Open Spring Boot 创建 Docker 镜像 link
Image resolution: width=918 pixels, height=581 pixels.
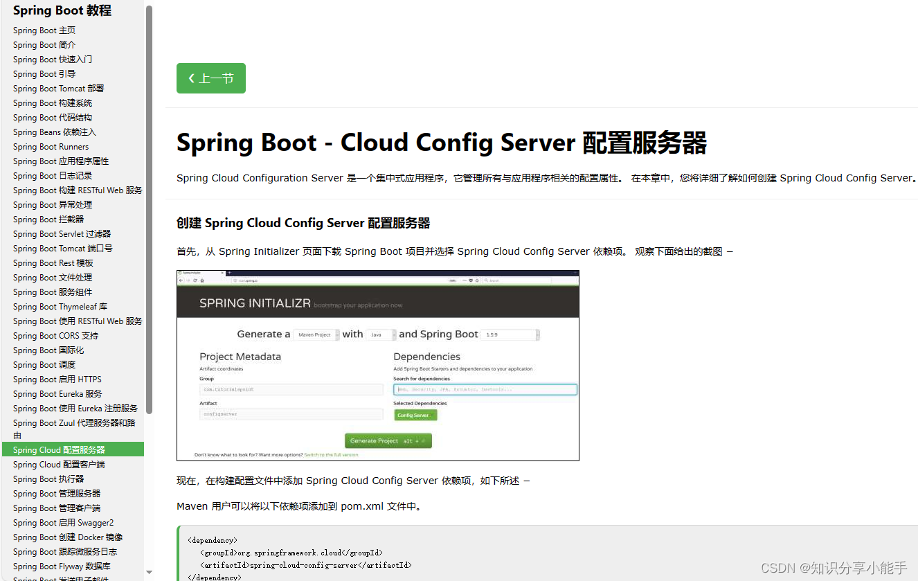(68, 537)
